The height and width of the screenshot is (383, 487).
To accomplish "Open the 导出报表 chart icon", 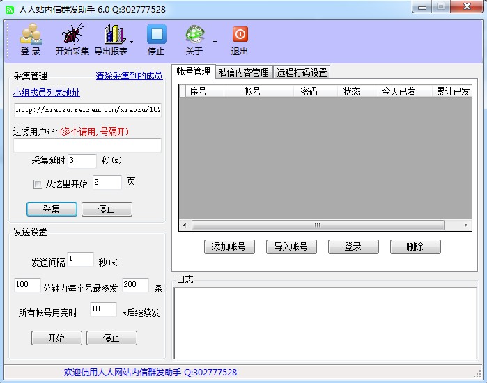I will pos(114,34).
